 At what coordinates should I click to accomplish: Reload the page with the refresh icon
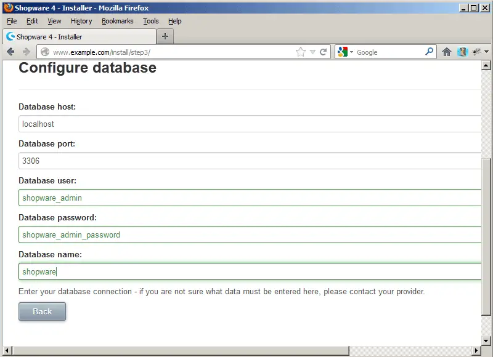323,52
